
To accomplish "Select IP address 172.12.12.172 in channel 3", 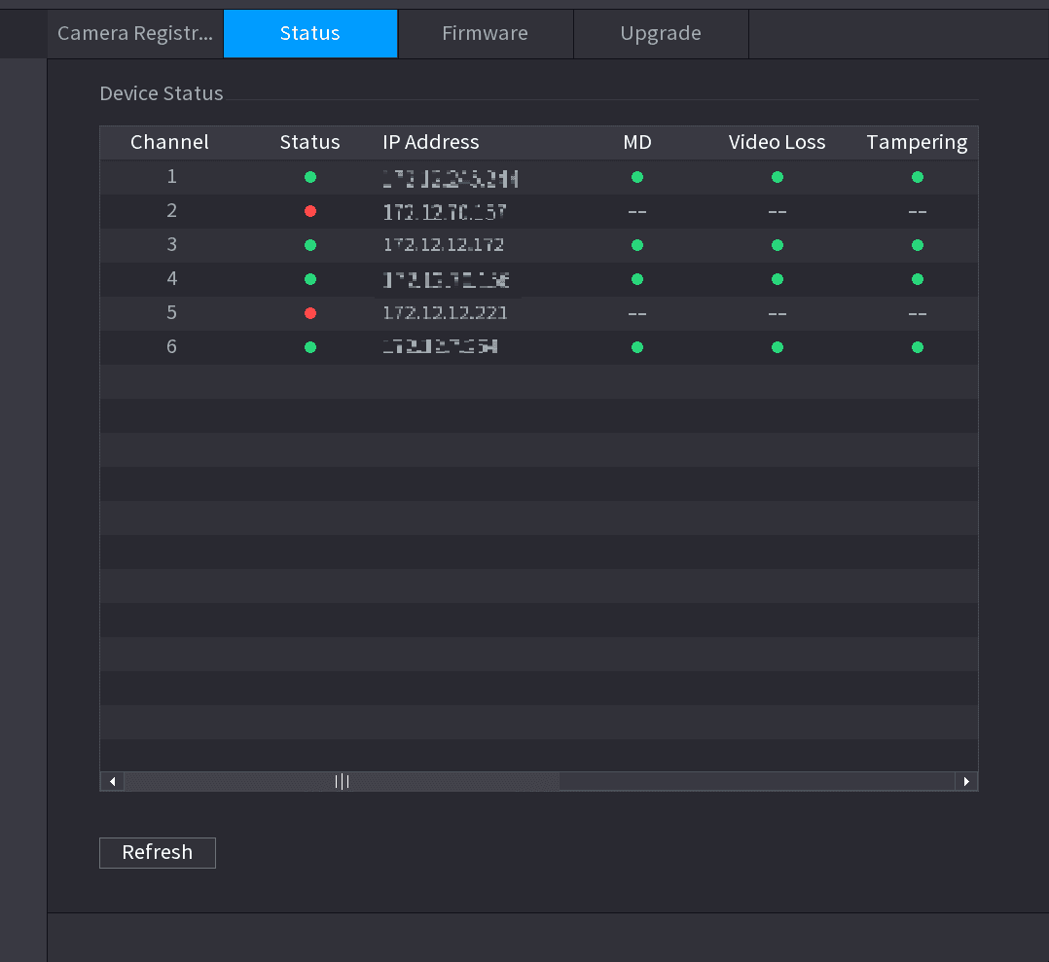I will tap(444, 245).
